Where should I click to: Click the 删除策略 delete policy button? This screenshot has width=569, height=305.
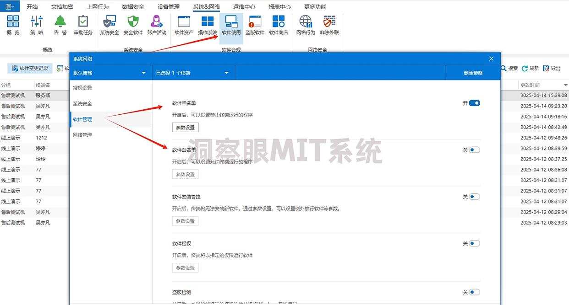pos(472,72)
